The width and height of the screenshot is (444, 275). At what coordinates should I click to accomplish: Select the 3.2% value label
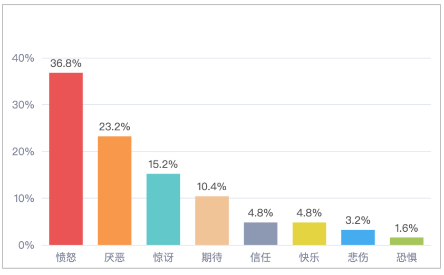point(358,220)
